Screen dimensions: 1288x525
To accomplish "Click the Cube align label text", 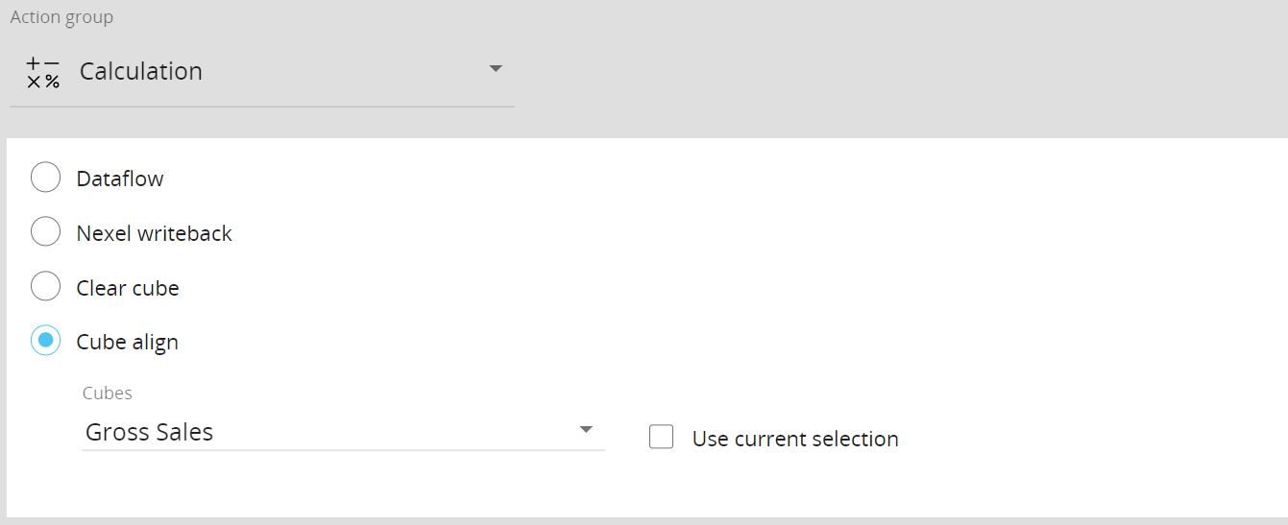I will tap(128, 343).
